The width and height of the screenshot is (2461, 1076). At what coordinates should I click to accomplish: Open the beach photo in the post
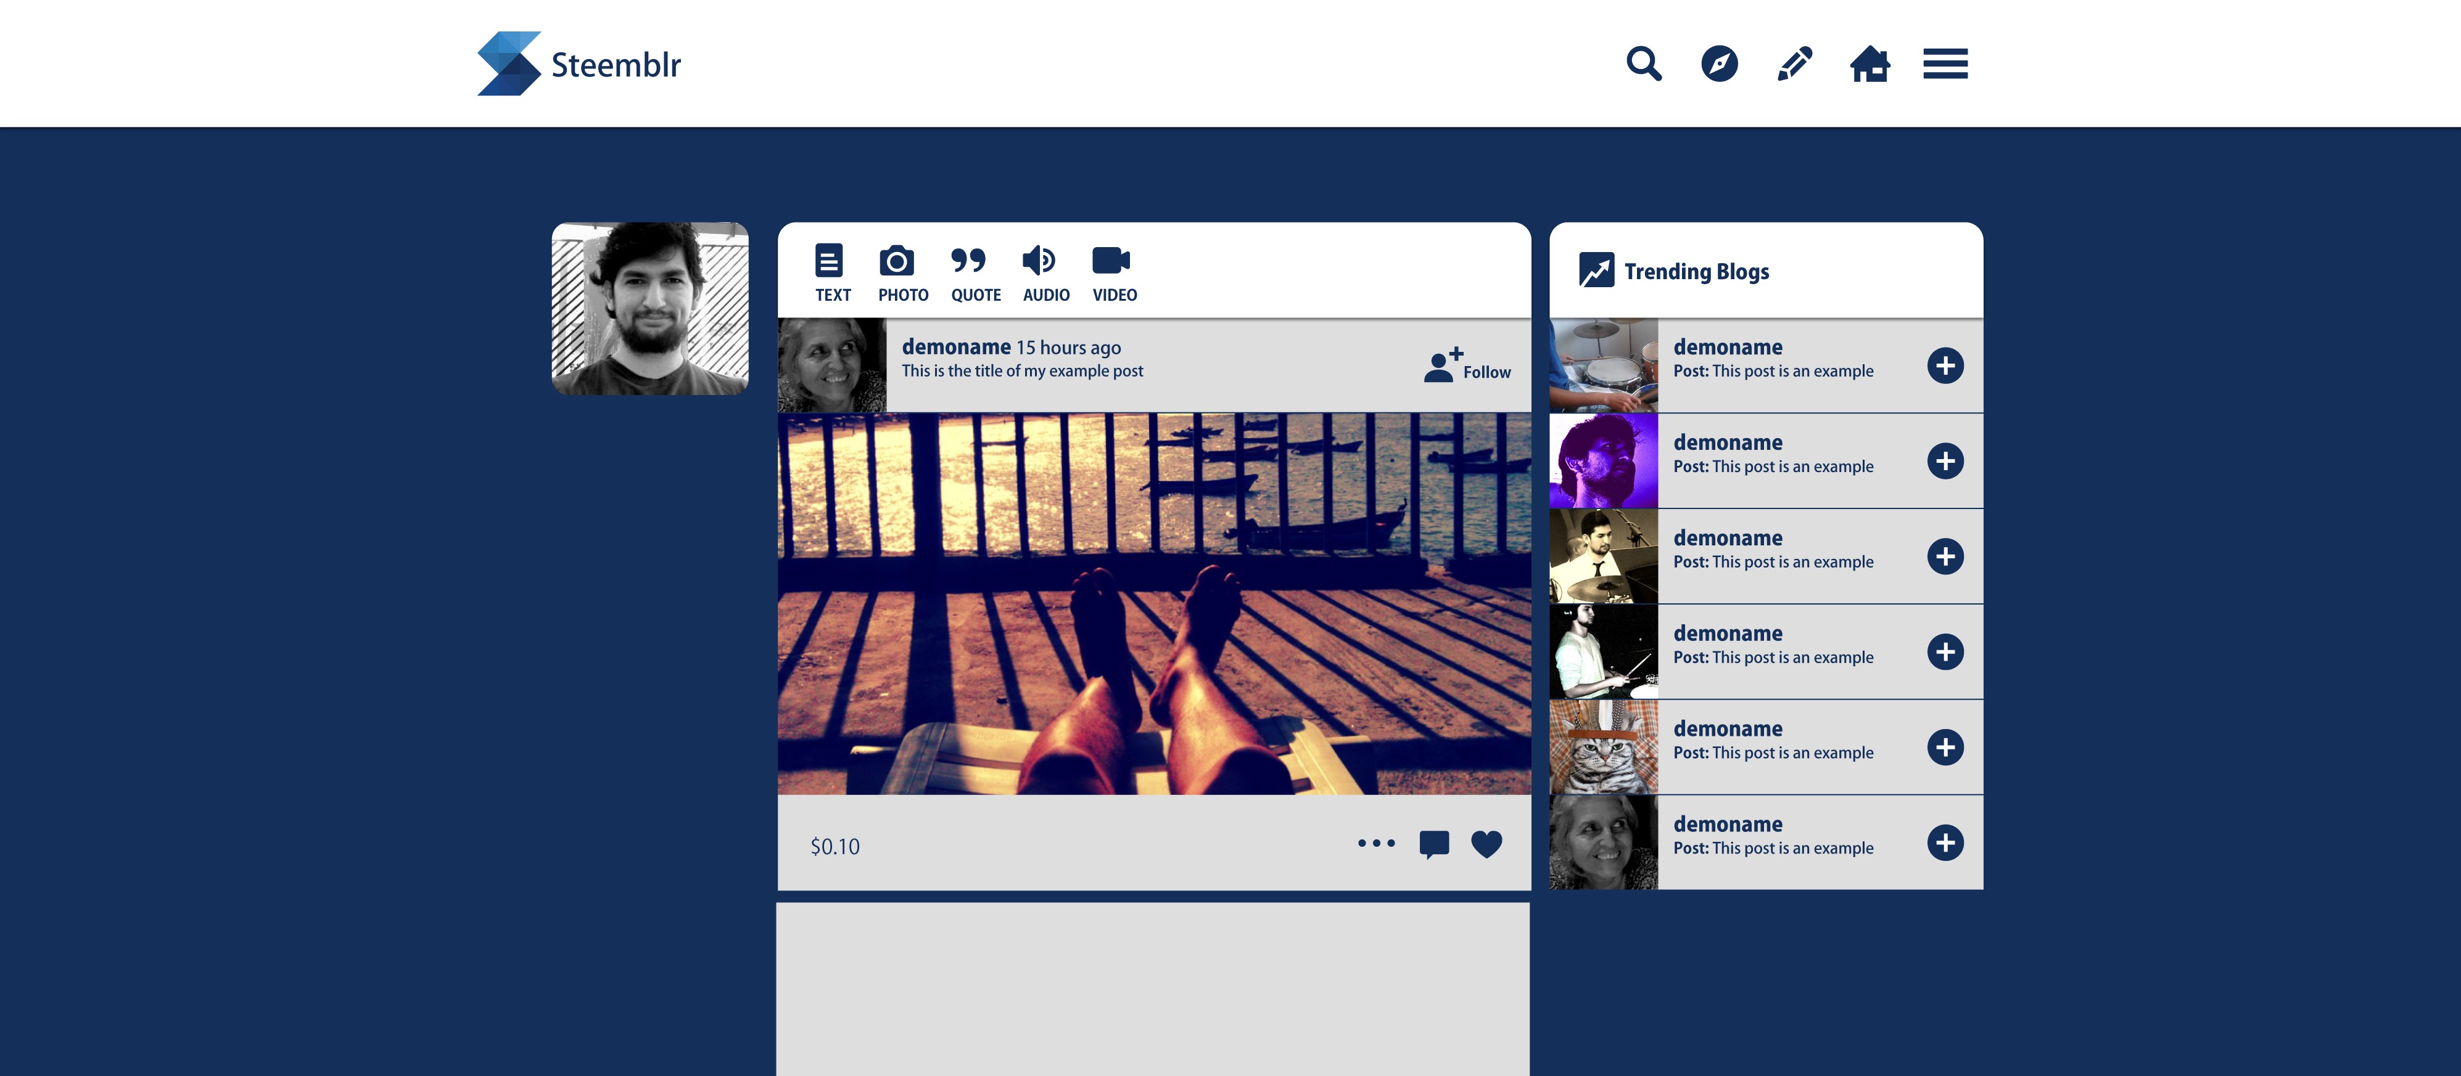click(x=1153, y=603)
